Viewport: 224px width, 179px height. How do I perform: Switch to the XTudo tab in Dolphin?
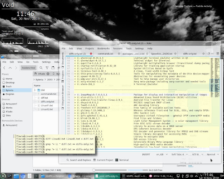tap(41, 74)
